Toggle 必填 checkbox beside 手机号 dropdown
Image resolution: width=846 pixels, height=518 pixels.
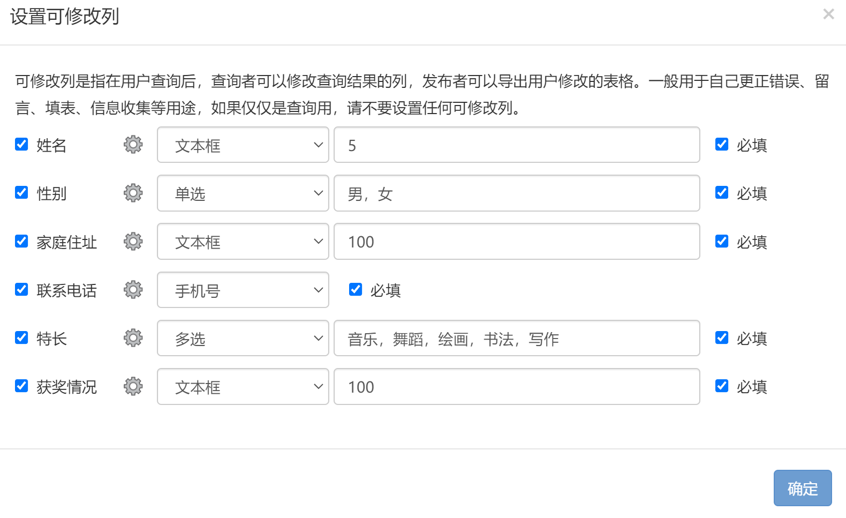coord(355,289)
